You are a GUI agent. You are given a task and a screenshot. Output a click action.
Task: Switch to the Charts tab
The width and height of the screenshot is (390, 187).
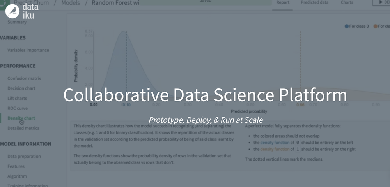tap(347, 2)
